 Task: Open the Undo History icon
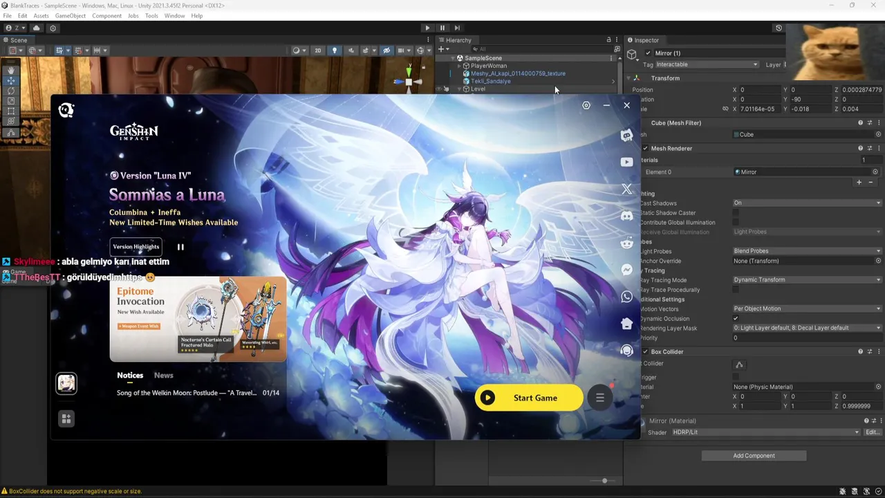[779, 28]
